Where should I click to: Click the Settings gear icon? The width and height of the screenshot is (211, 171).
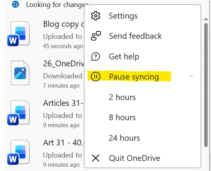click(x=95, y=16)
